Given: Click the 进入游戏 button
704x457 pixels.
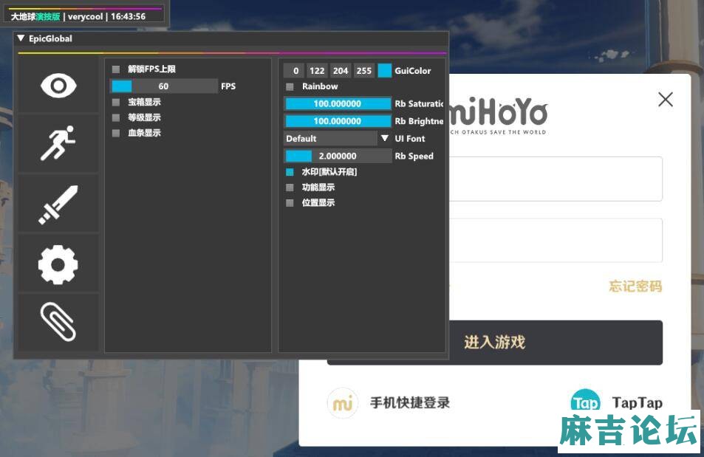Looking at the screenshot, I should pyautogui.click(x=495, y=343).
